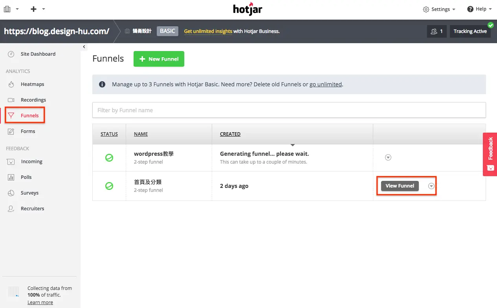This screenshot has height=308, width=497.
Task: Collapse the sidebar with the arrow toggle
Action: coord(84,47)
